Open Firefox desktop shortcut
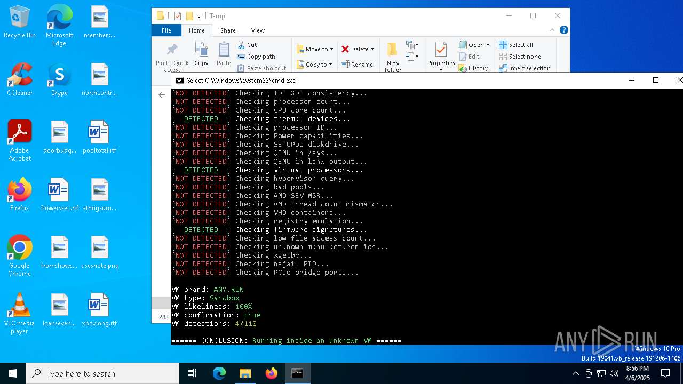The width and height of the screenshot is (683, 384). pyautogui.click(x=20, y=195)
